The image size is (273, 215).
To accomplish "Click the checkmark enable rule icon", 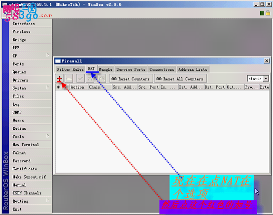I will 80,79.
